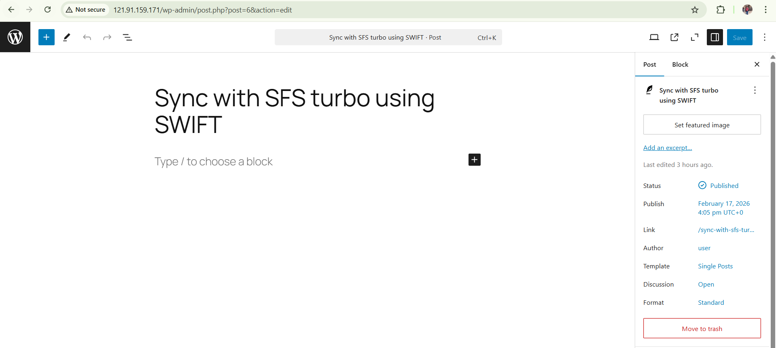Switch to the Post tab

tap(650, 65)
